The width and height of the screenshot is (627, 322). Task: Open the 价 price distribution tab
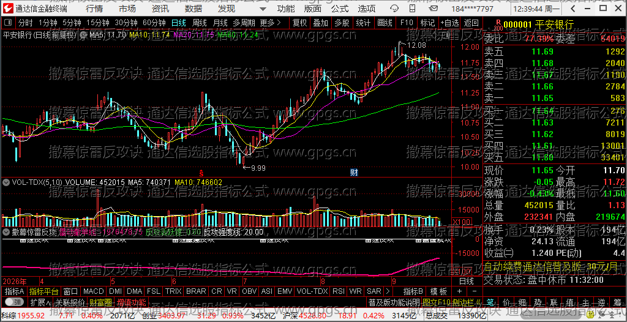[506, 302]
